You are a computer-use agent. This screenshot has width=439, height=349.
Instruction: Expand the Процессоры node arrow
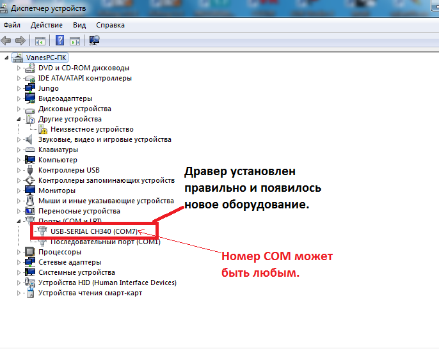coord(19,252)
